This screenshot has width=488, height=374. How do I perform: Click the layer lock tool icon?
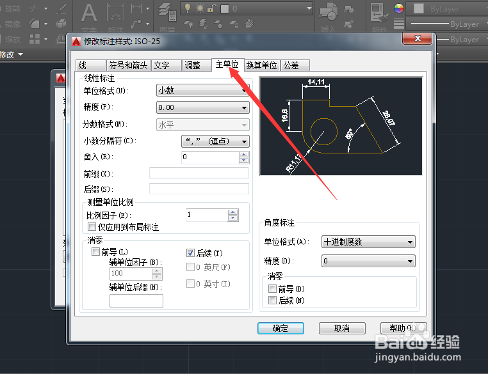(x=234, y=24)
